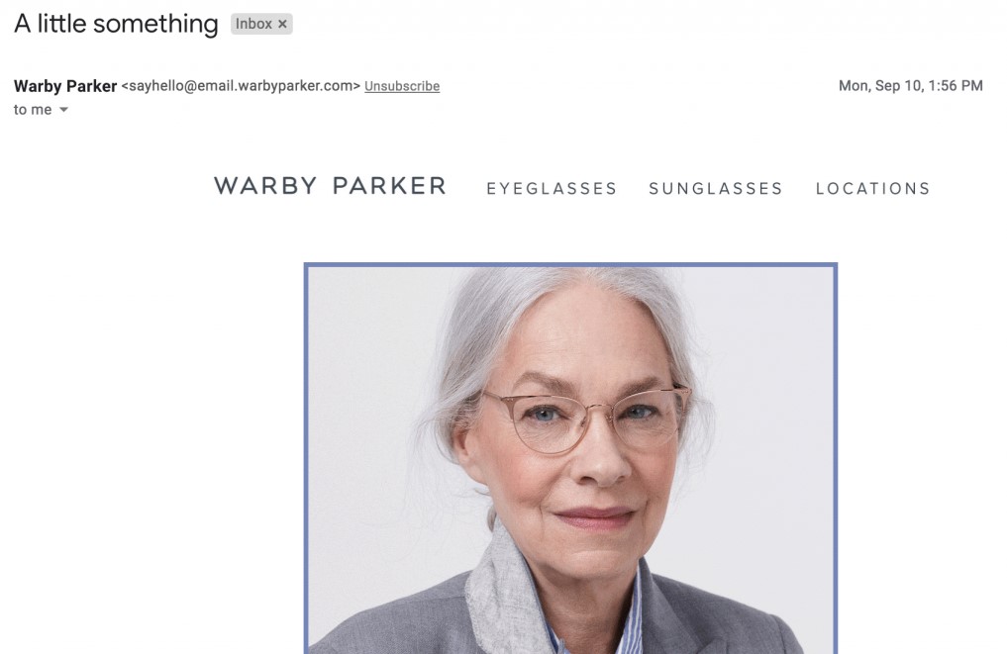Click the Unsubscribe link beside sender address
Viewport: 1007px width, 654px height.
click(x=402, y=86)
